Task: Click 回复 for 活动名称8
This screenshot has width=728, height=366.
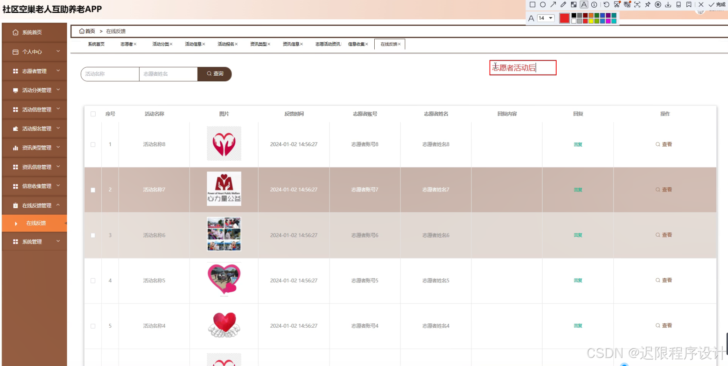Action: point(578,145)
